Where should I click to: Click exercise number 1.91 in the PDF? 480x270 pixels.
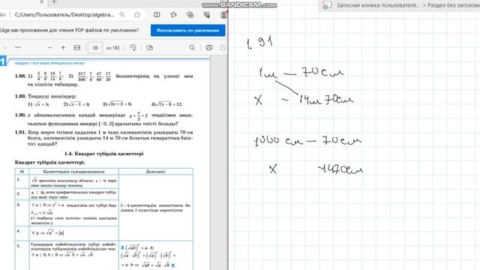coord(20,132)
